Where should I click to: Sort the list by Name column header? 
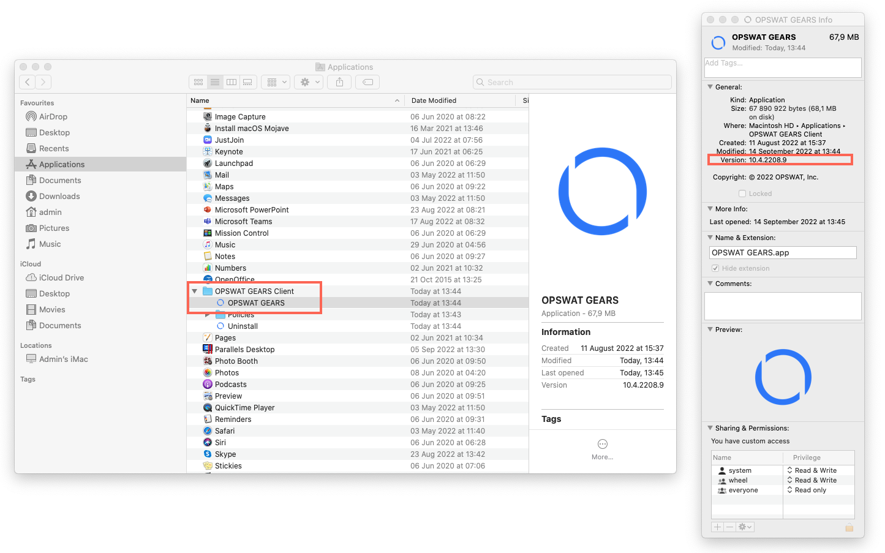click(x=295, y=100)
